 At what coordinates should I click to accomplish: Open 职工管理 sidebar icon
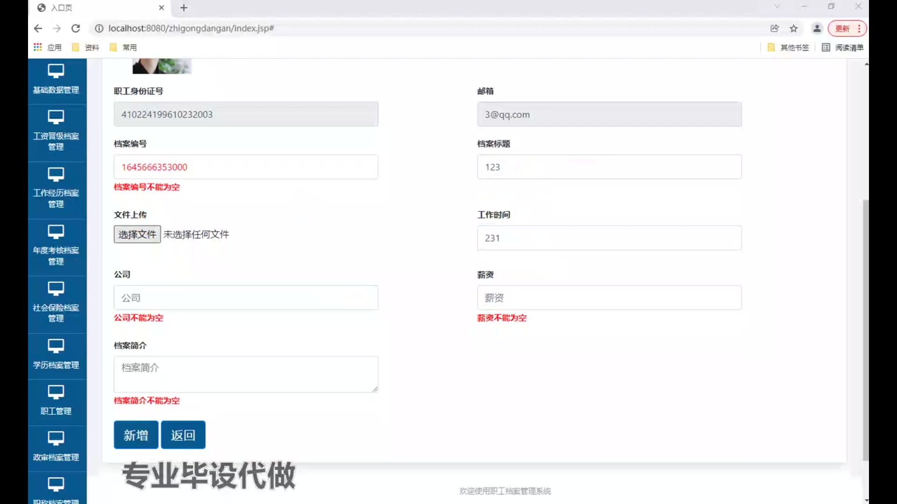[x=56, y=392]
